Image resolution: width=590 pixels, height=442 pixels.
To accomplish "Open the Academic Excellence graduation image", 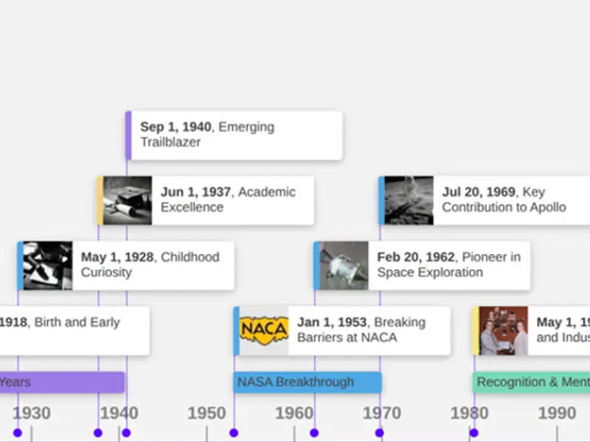I will point(128,200).
